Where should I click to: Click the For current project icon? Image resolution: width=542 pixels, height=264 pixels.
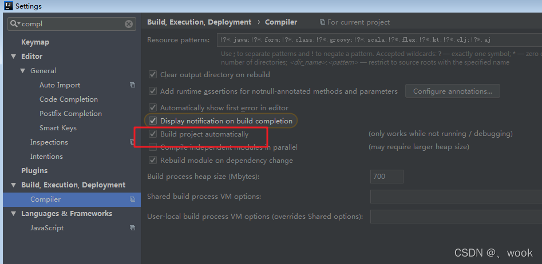[x=322, y=22]
